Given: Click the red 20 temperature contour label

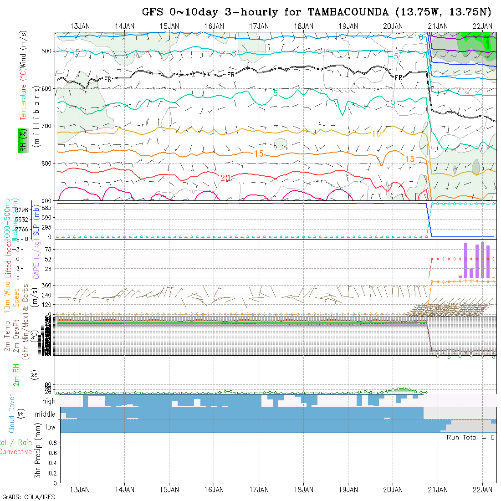Looking at the screenshot, I should [225, 178].
